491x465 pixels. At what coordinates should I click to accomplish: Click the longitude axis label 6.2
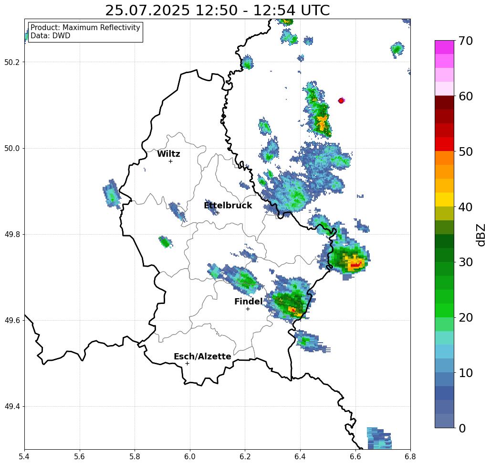[245, 456]
